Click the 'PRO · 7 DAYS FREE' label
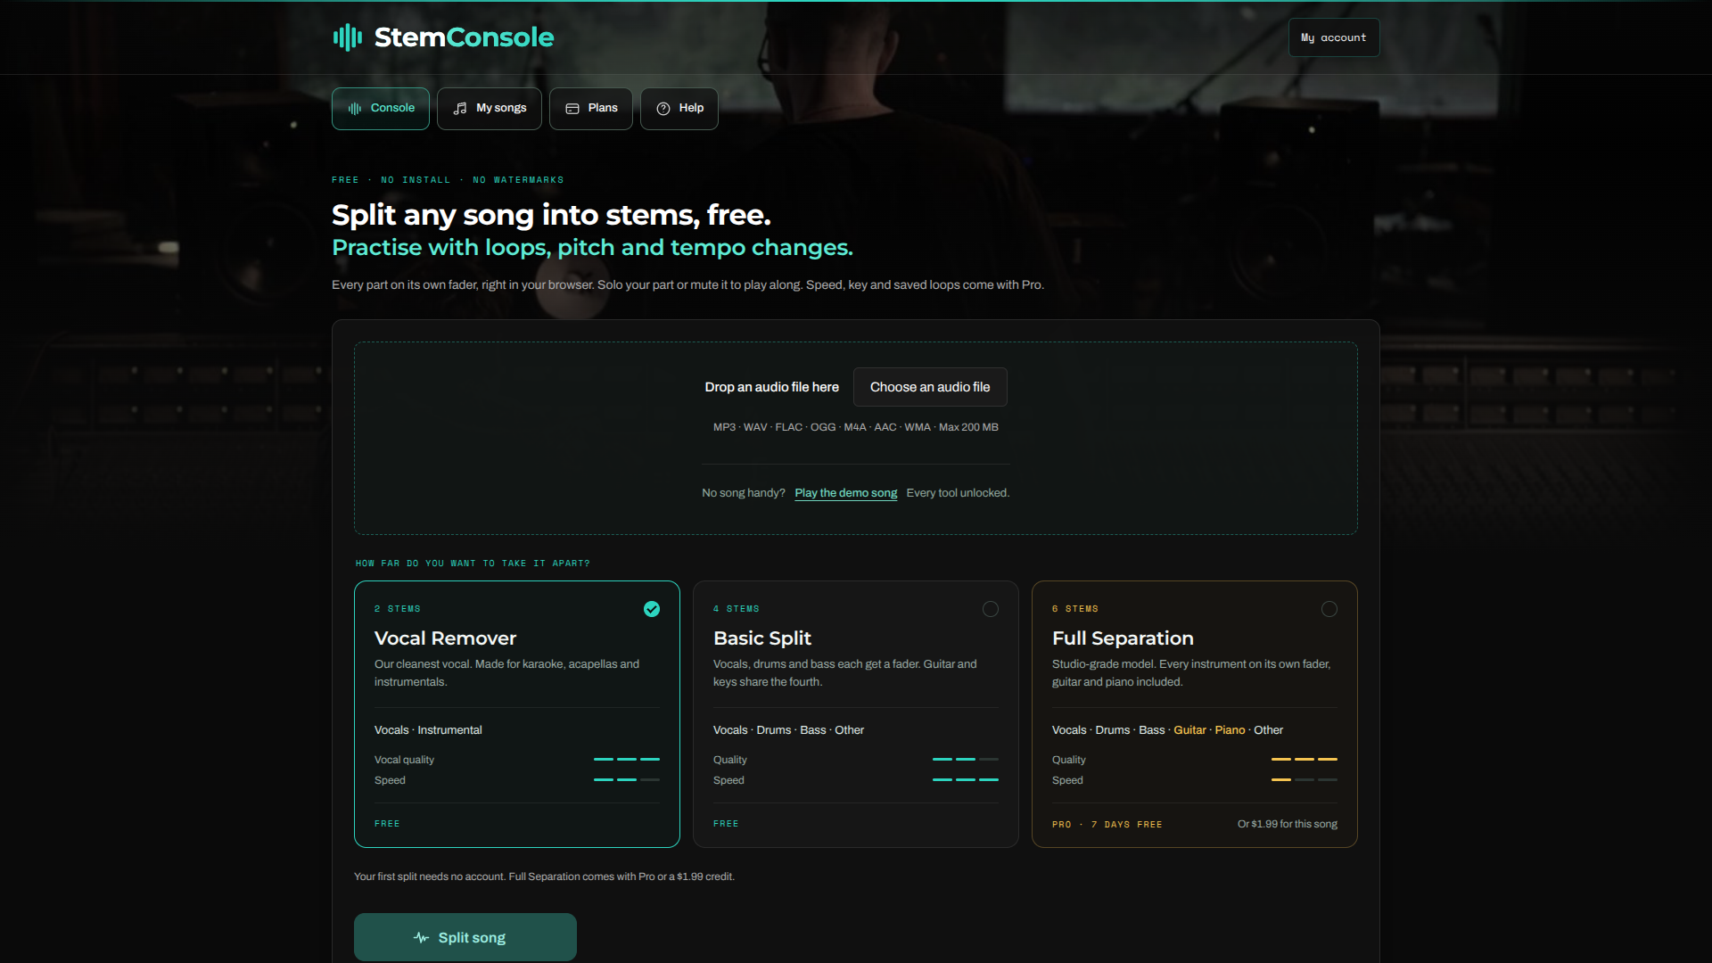The width and height of the screenshot is (1712, 963). pyautogui.click(x=1107, y=825)
